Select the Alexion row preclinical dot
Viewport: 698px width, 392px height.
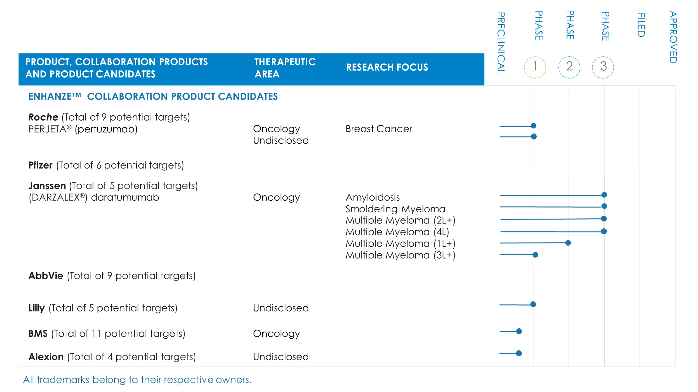point(519,353)
